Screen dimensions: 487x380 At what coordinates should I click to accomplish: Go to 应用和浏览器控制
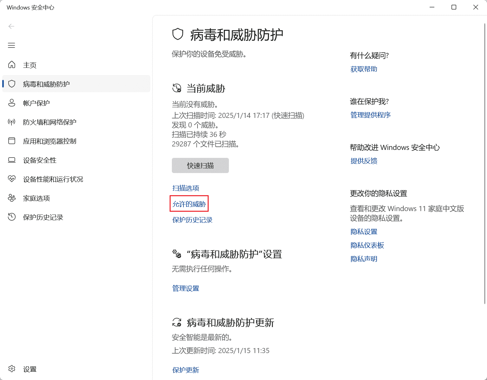[76, 141]
